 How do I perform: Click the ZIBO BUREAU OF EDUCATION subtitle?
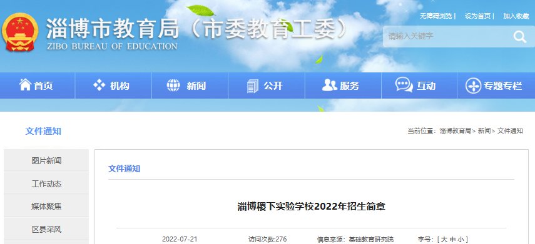[x=112, y=46]
